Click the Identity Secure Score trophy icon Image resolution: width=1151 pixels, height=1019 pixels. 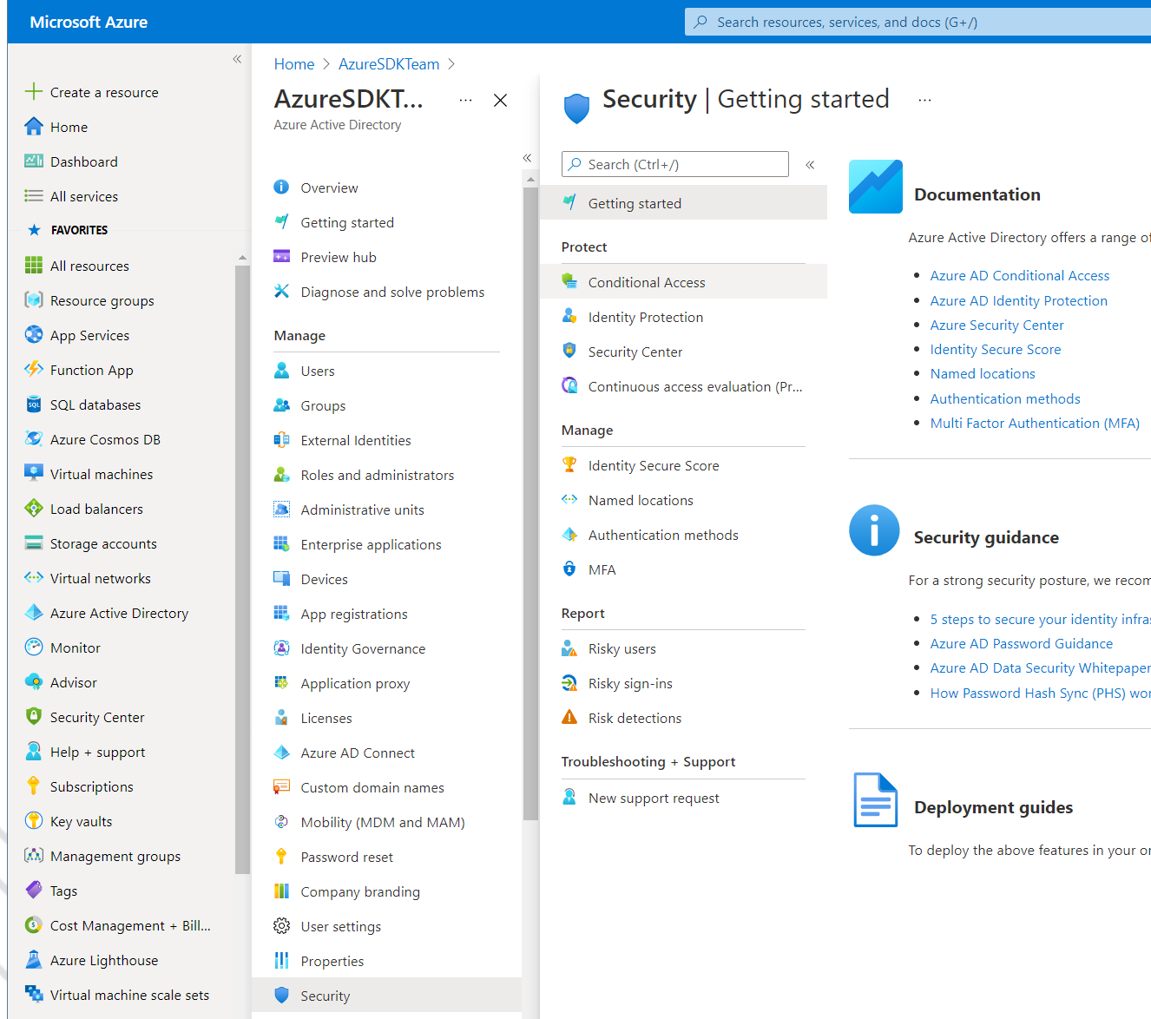pyautogui.click(x=569, y=465)
